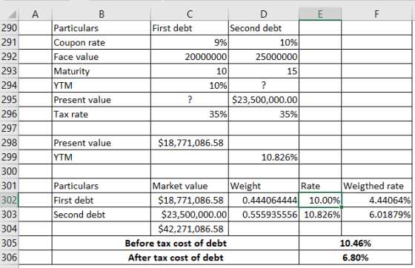Click the 6.80% after tax result cell
This screenshot has height=268, width=415.
pyautogui.click(x=356, y=257)
